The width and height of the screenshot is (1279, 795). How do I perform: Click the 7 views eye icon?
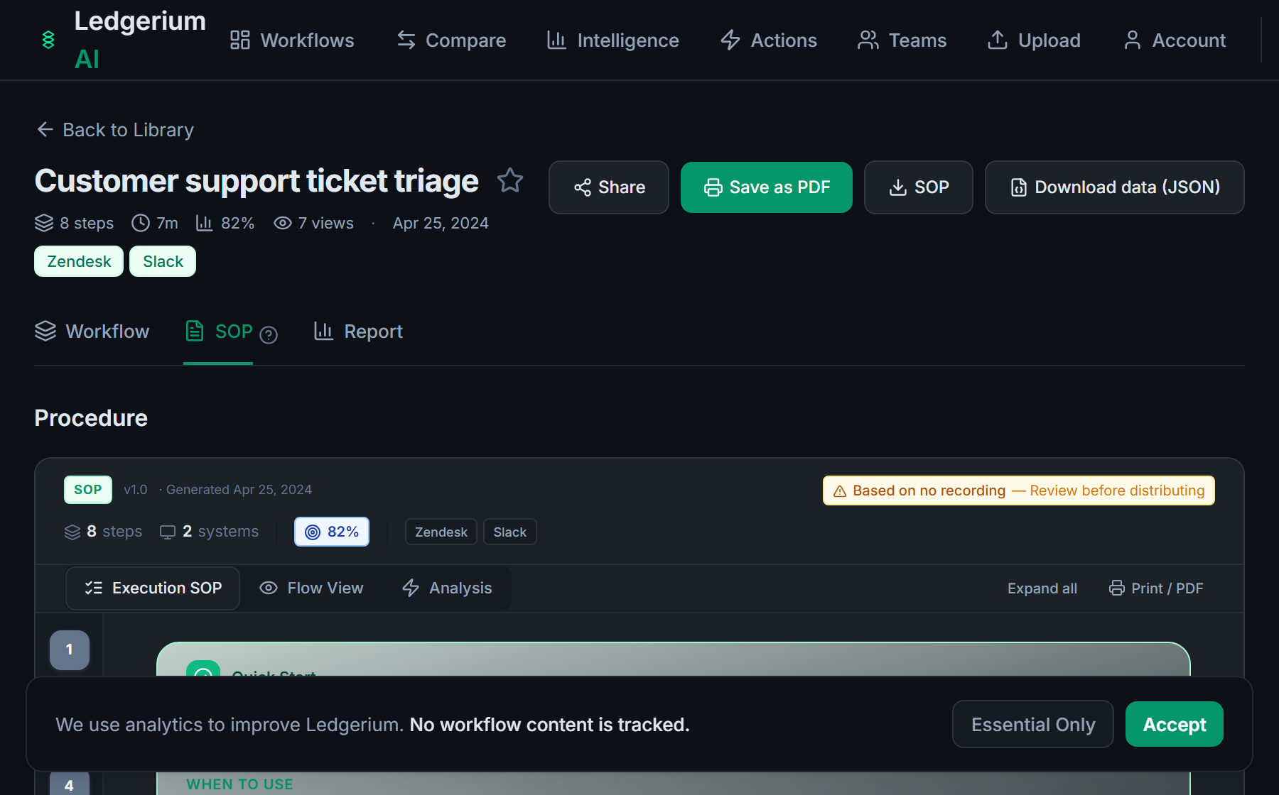283,223
